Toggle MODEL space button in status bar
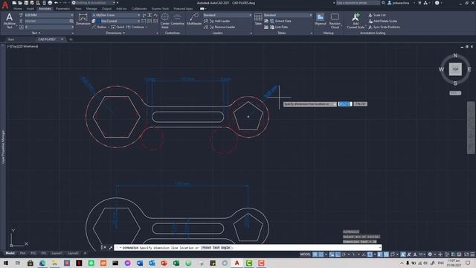This screenshot has width=476, height=268. [306, 255]
